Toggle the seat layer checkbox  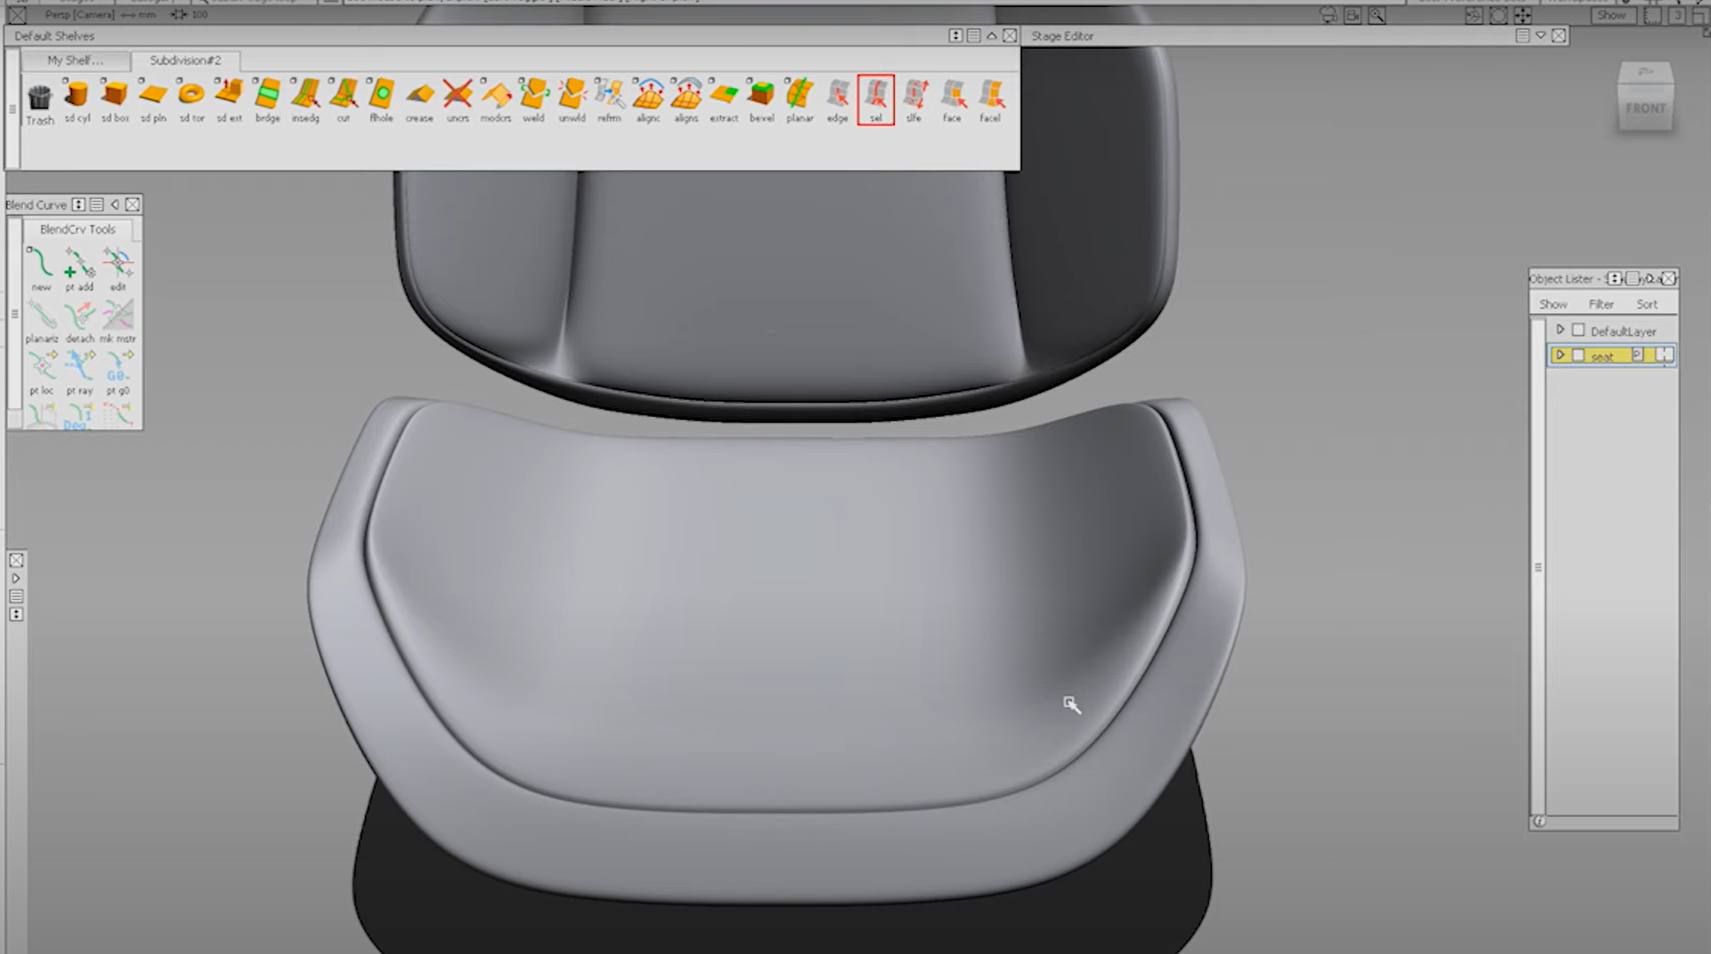pyautogui.click(x=1577, y=355)
